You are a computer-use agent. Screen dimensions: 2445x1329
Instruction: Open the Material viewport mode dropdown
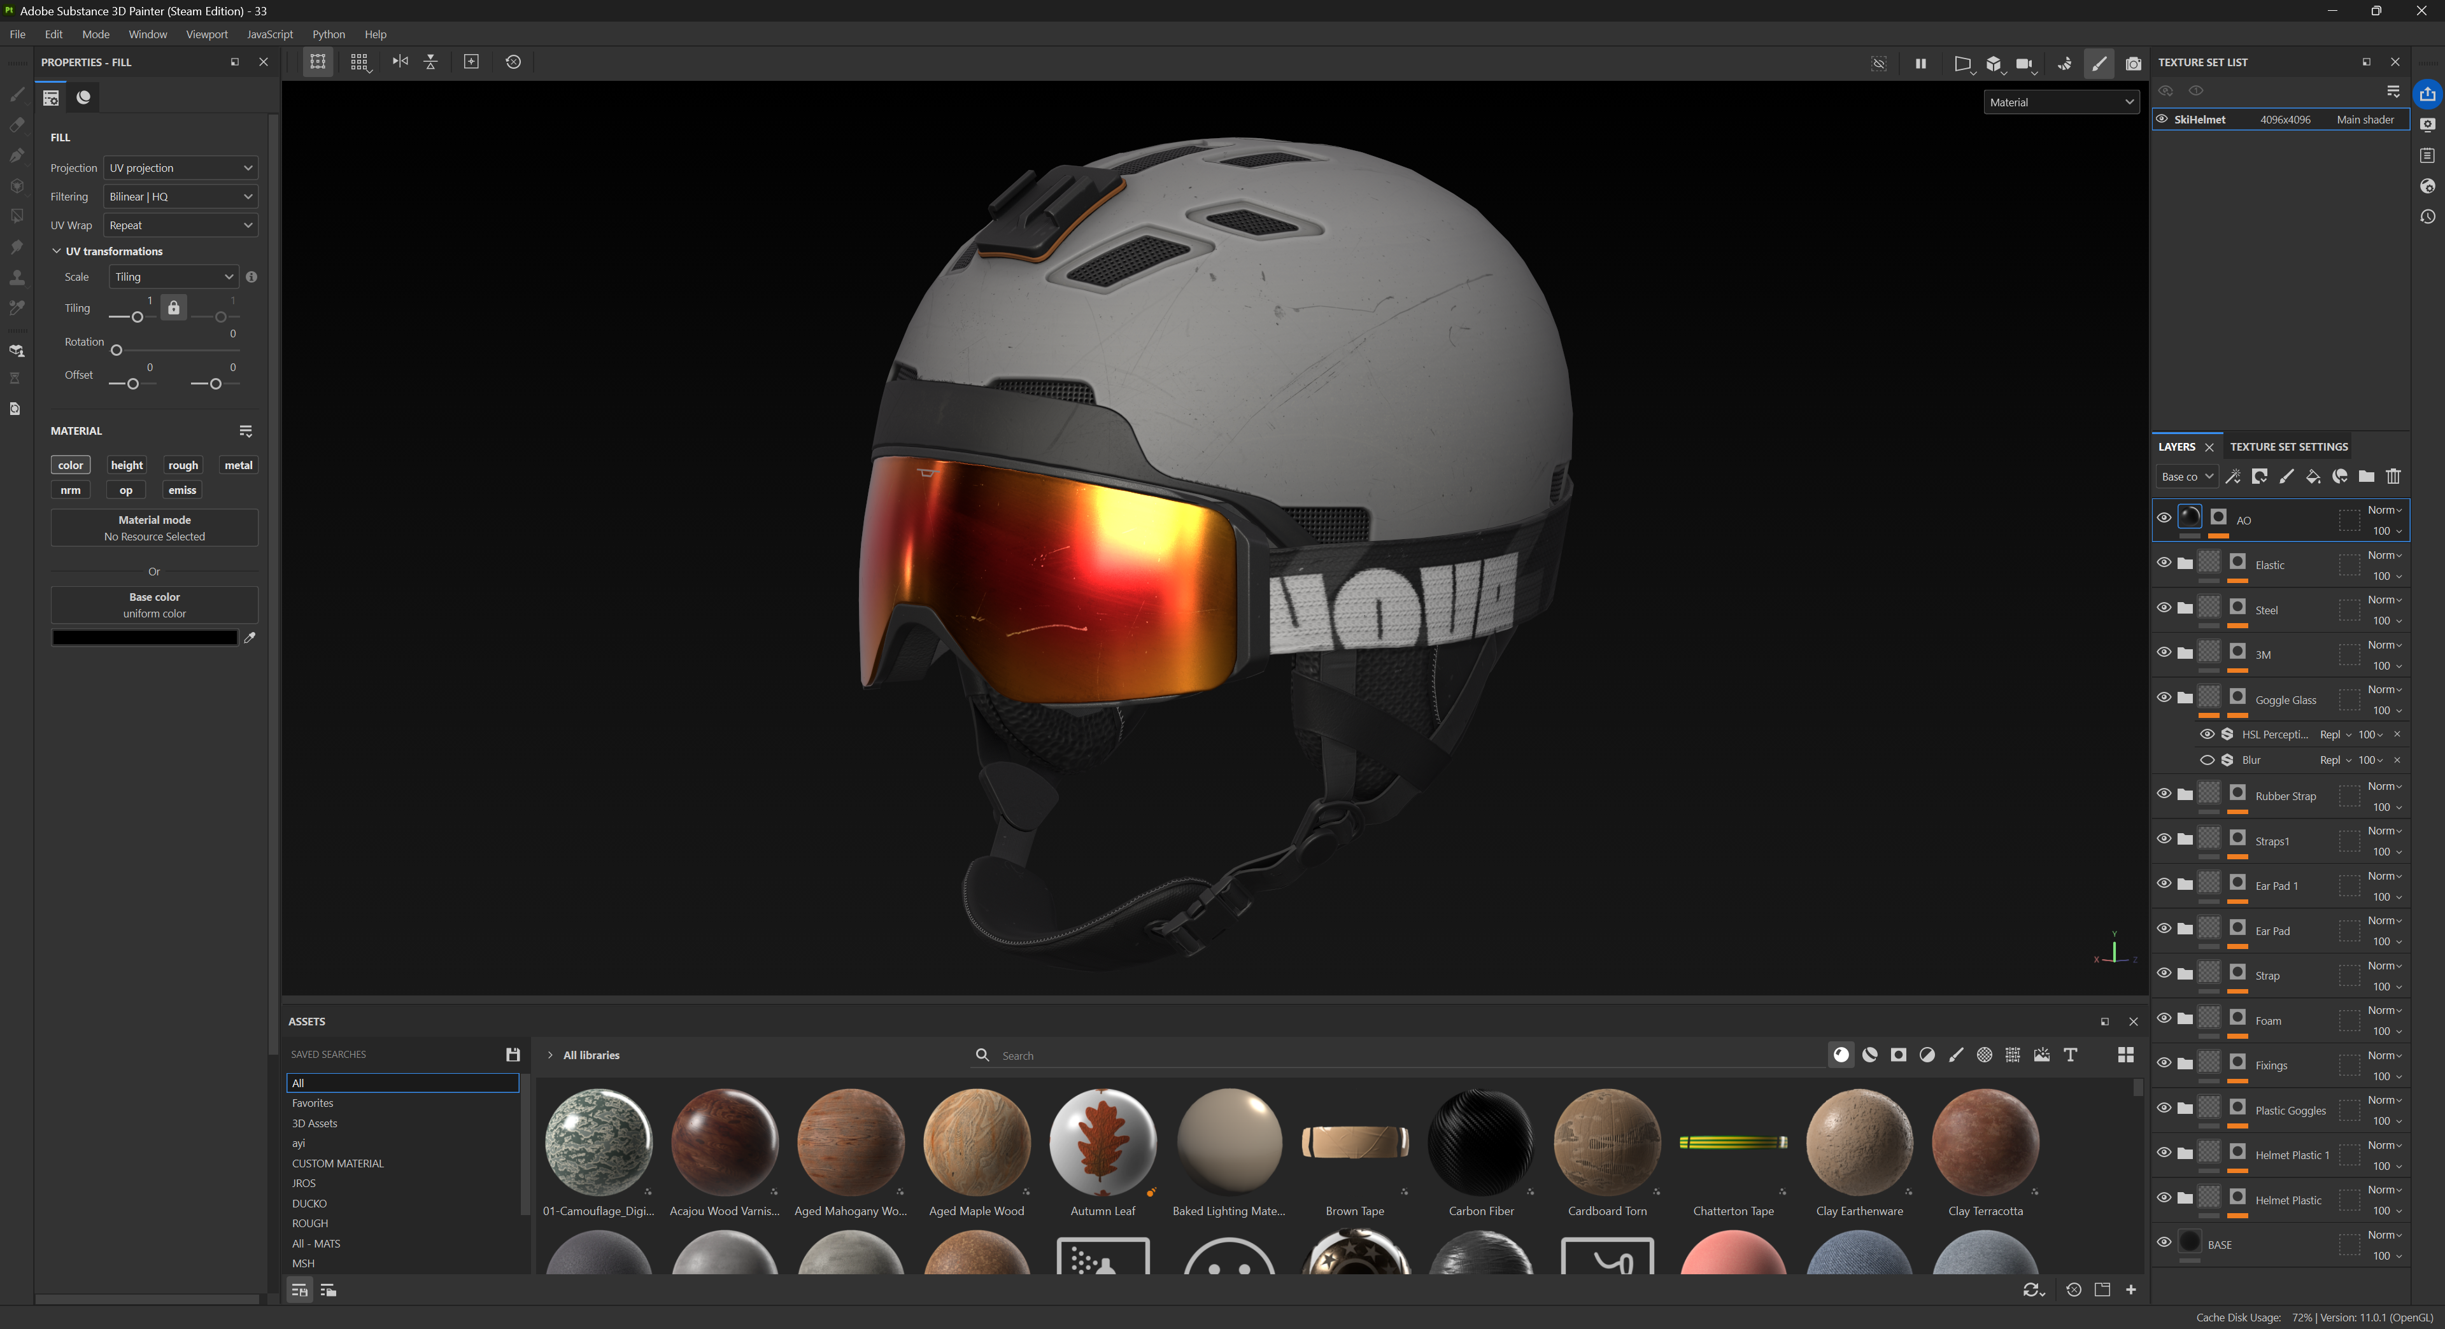[x=2060, y=102]
